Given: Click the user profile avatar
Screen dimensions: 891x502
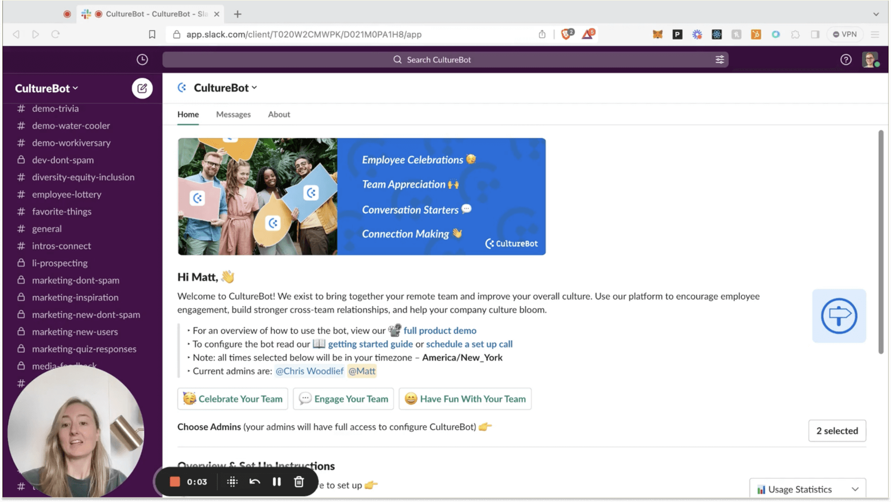Looking at the screenshot, I should pyautogui.click(x=870, y=60).
